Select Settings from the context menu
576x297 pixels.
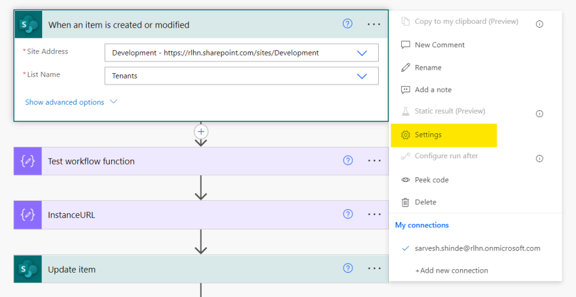coord(428,135)
